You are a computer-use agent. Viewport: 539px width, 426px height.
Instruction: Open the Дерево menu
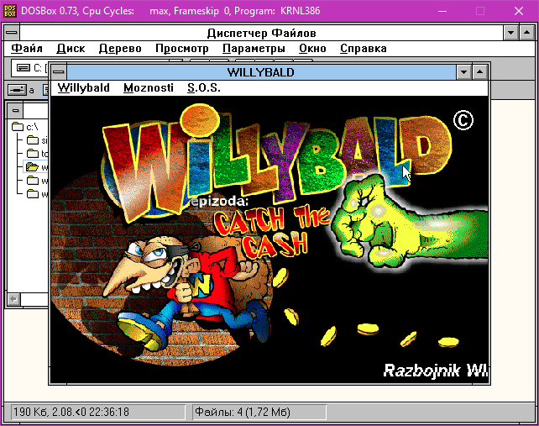120,49
